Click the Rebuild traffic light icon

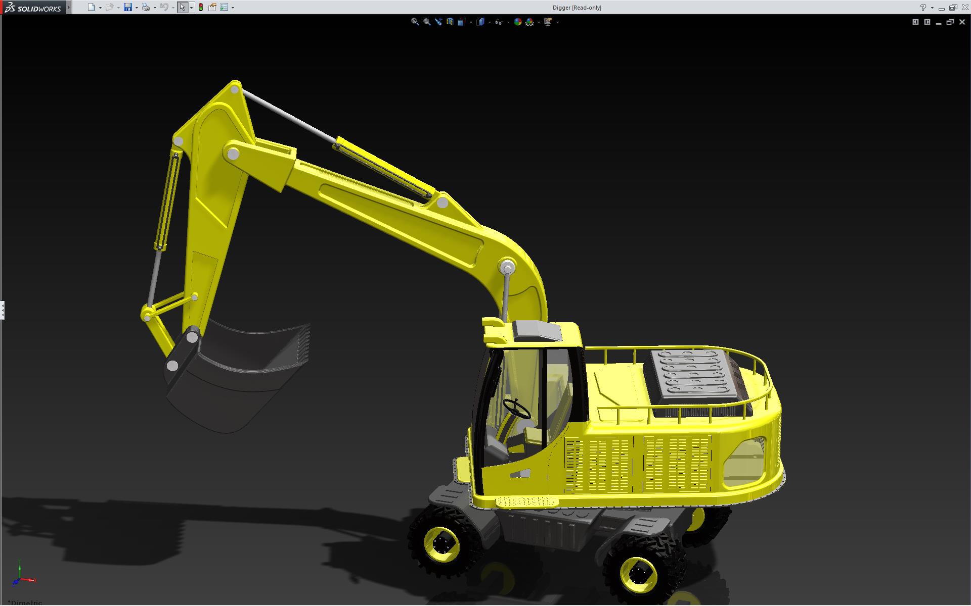click(201, 7)
